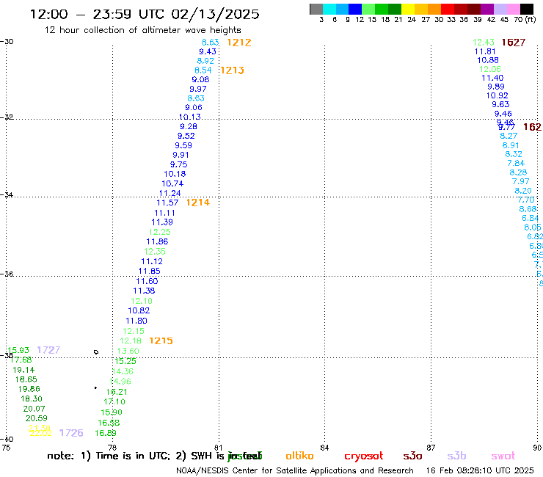Image resolution: width=543 pixels, height=477 pixels.
Task: Click the '16 Feb 08:28:10 UTC 2025' timestamp
Action: (480, 470)
